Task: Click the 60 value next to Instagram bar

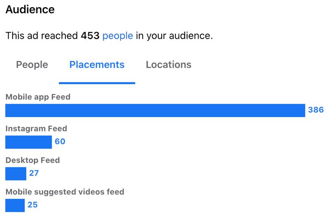Action: [60, 142]
